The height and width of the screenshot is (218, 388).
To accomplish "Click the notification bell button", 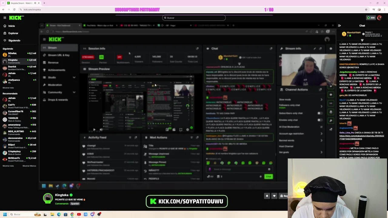I will click(x=267, y=196).
